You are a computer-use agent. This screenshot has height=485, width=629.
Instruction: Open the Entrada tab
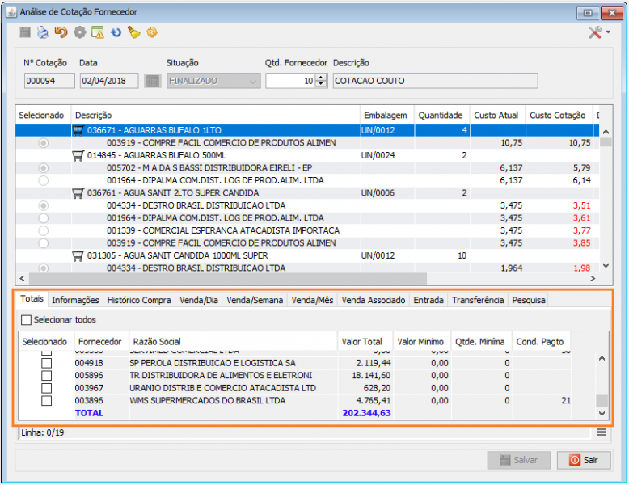point(428,300)
